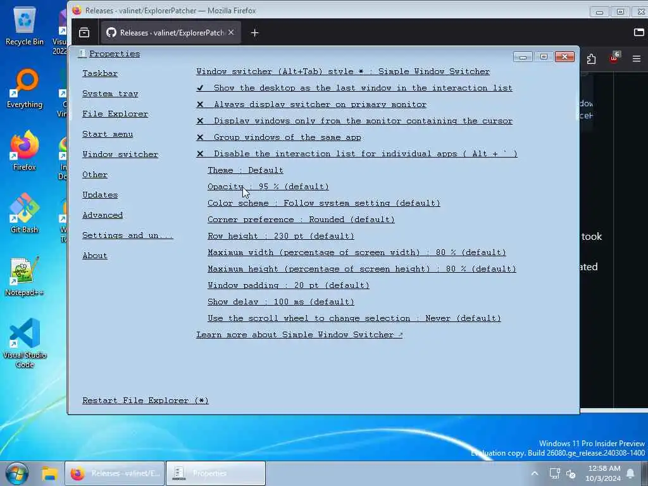The width and height of the screenshot is (648, 486).
Task: Change Maximum width percentage setting
Action: (x=357, y=252)
